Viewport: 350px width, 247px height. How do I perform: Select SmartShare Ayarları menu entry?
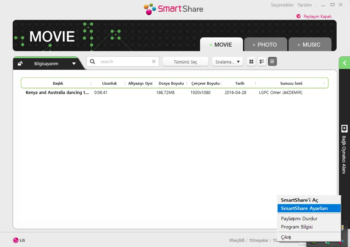[x=309, y=208]
